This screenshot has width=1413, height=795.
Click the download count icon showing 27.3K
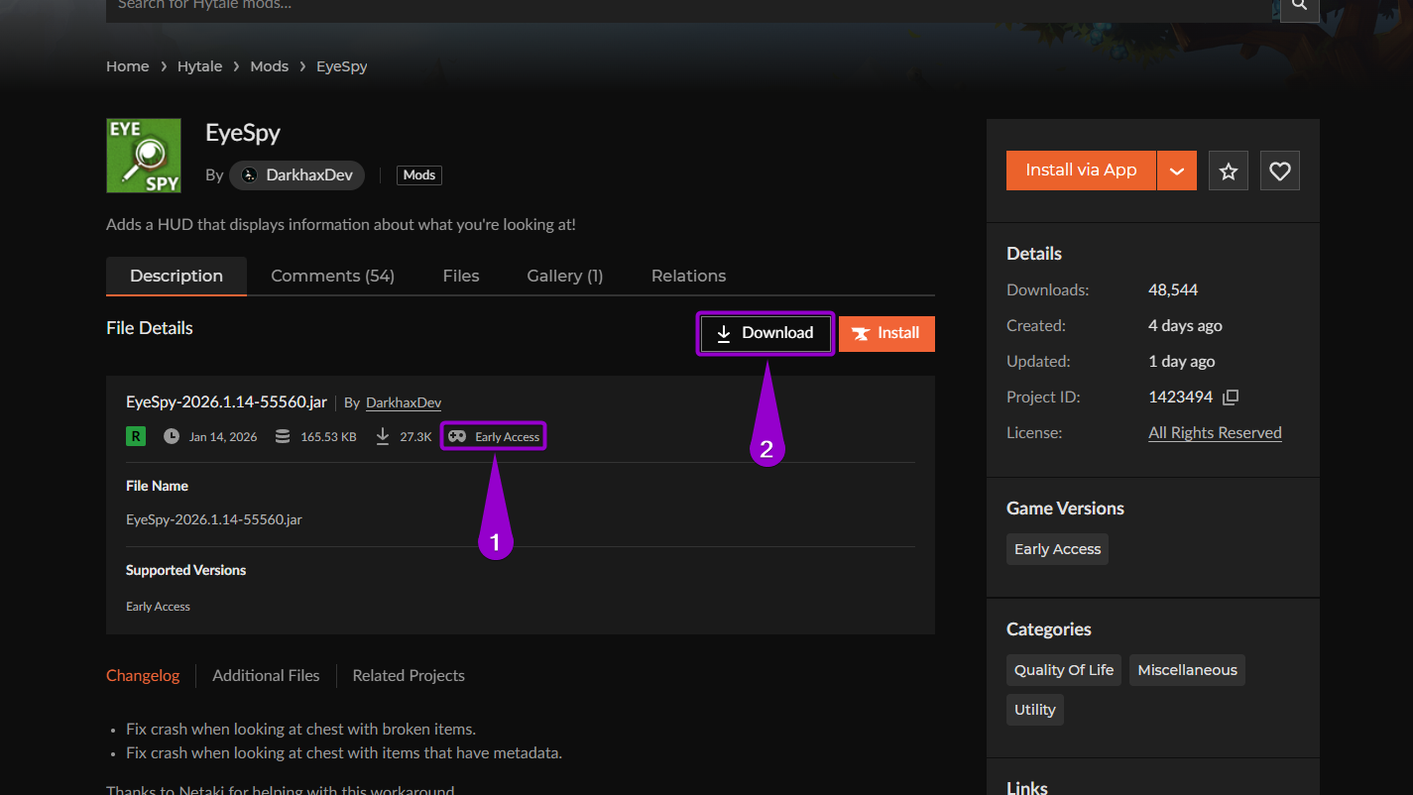click(x=382, y=435)
